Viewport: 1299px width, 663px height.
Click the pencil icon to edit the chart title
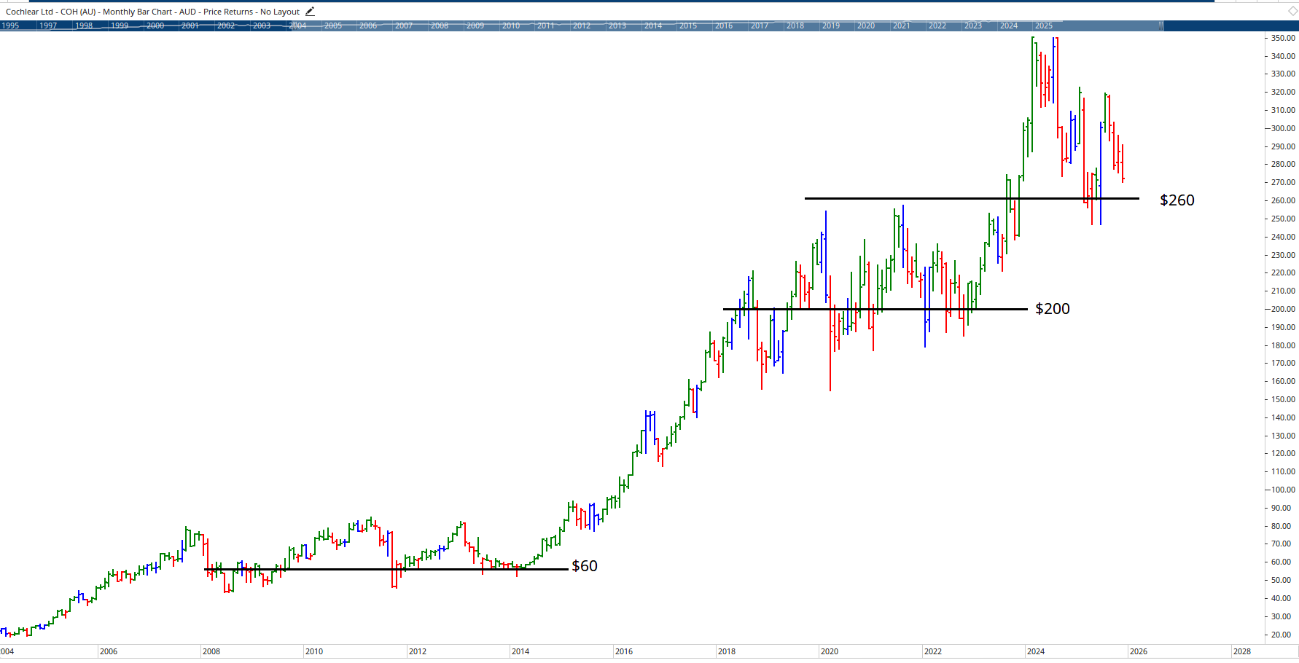point(309,11)
